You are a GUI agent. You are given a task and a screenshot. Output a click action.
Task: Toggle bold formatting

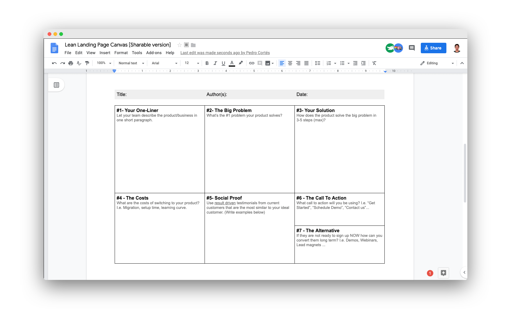pos(207,63)
